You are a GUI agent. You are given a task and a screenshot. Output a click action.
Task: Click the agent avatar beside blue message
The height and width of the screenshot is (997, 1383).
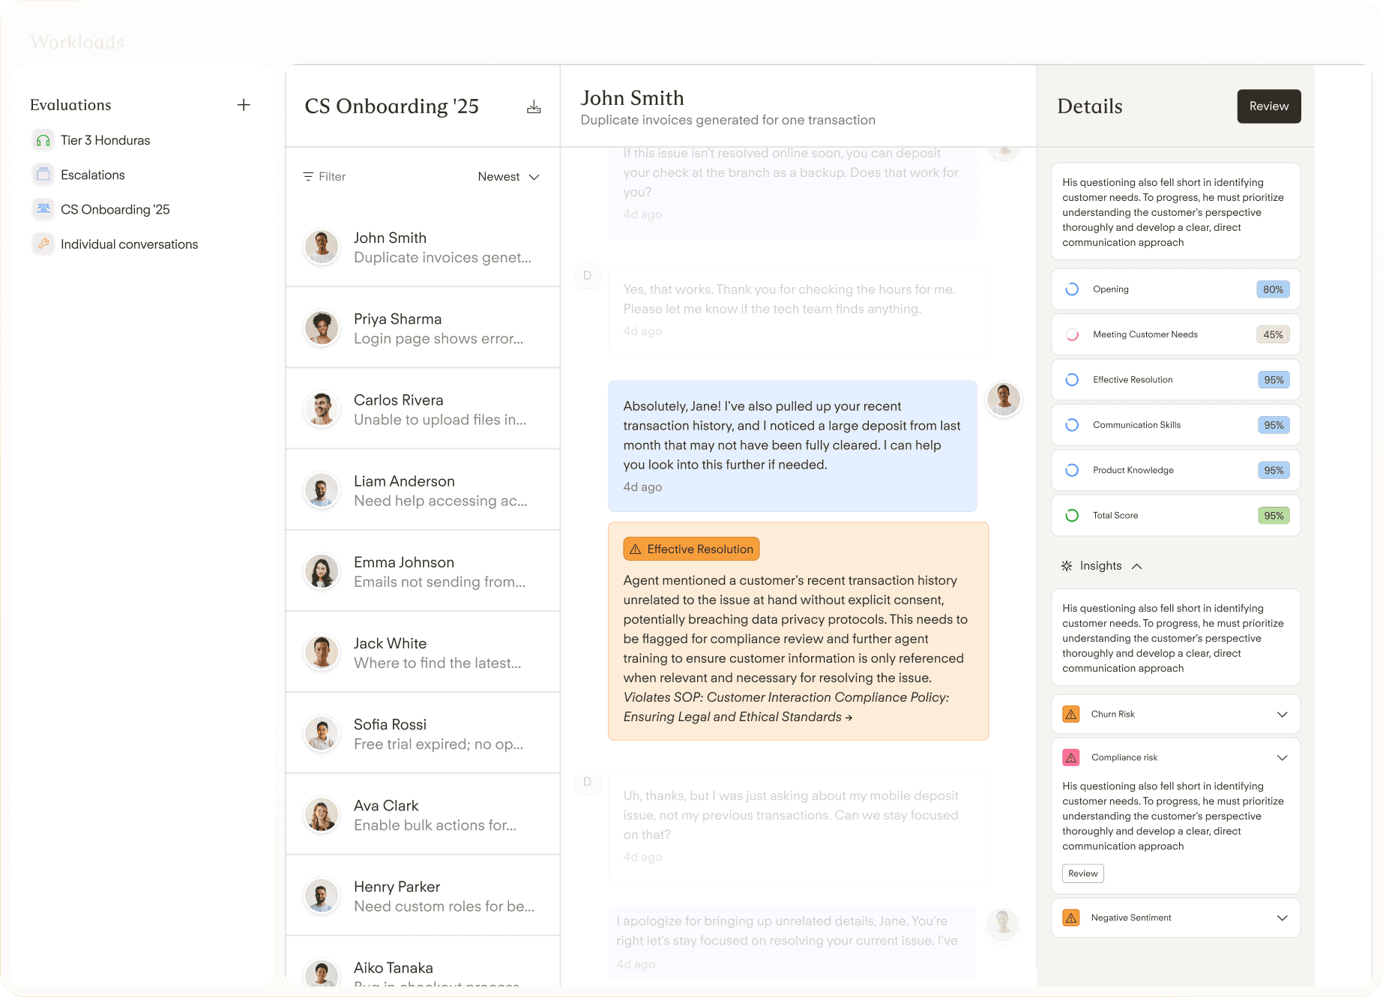tap(1004, 399)
